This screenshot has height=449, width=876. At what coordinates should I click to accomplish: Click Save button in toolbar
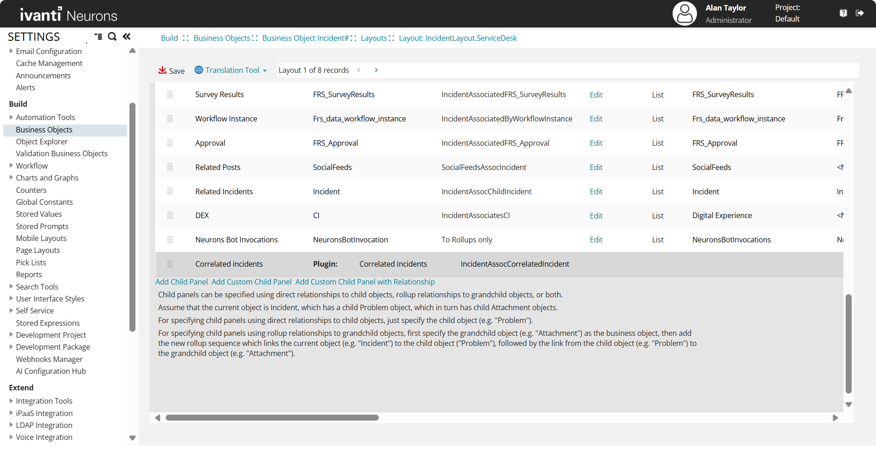pyautogui.click(x=172, y=71)
